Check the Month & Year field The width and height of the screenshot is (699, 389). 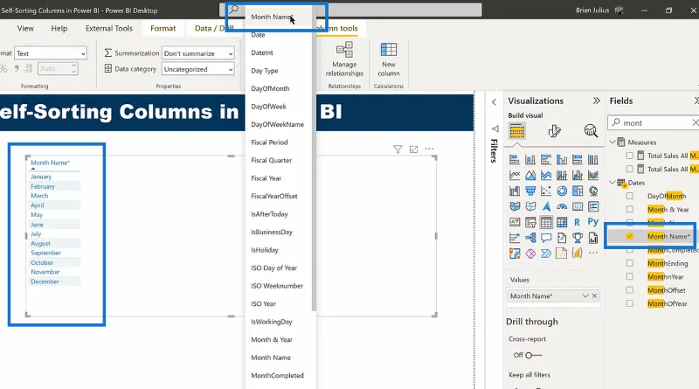tap(629, 209)
